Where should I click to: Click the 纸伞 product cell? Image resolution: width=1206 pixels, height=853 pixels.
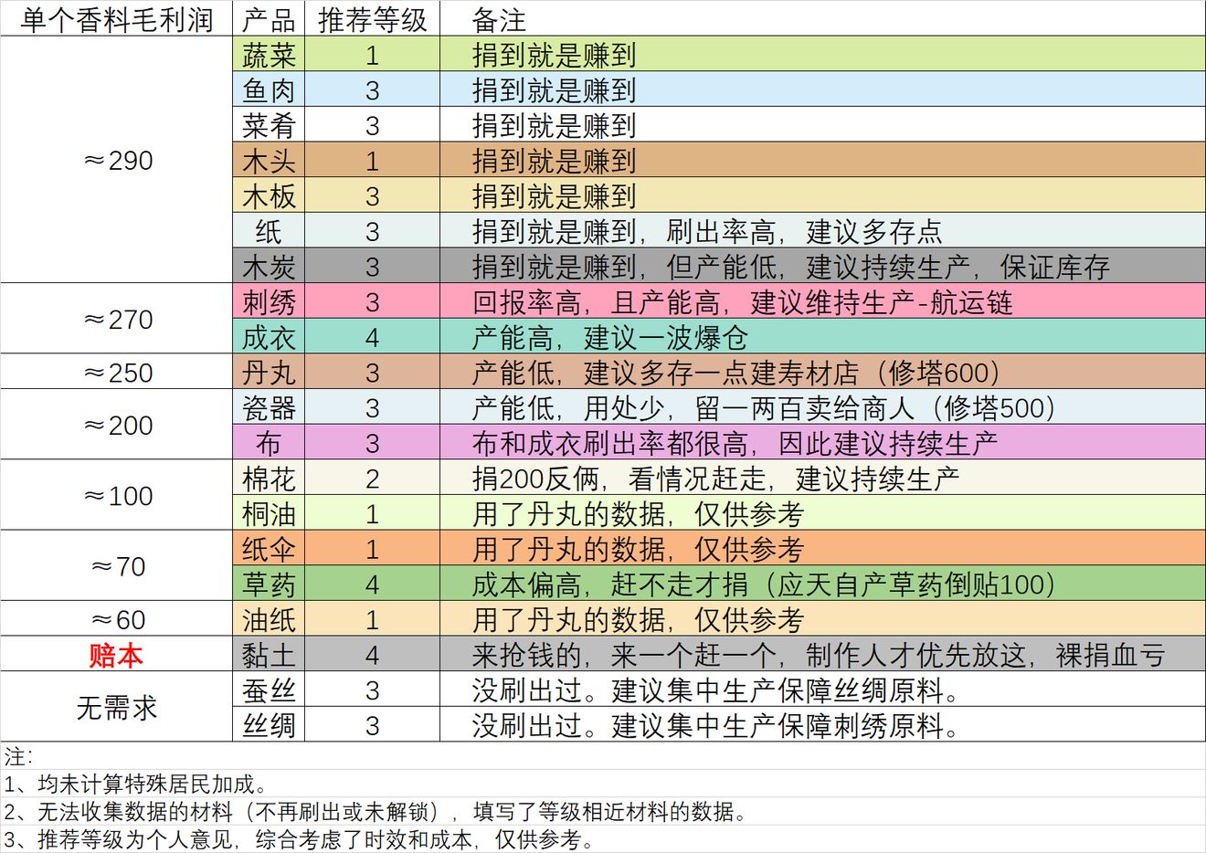pyautogui.click(x=269, y=549)
